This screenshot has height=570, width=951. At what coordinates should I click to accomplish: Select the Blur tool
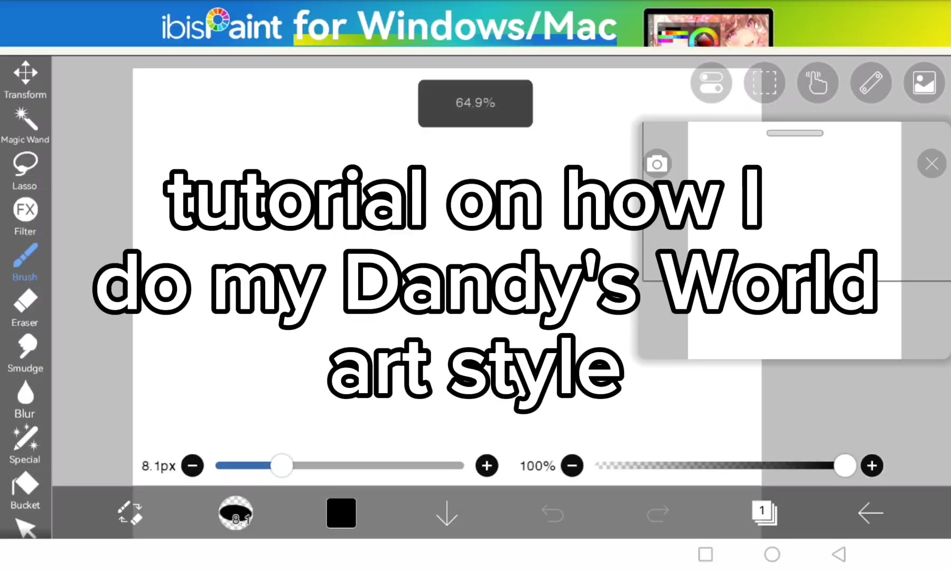coord(25,400)
